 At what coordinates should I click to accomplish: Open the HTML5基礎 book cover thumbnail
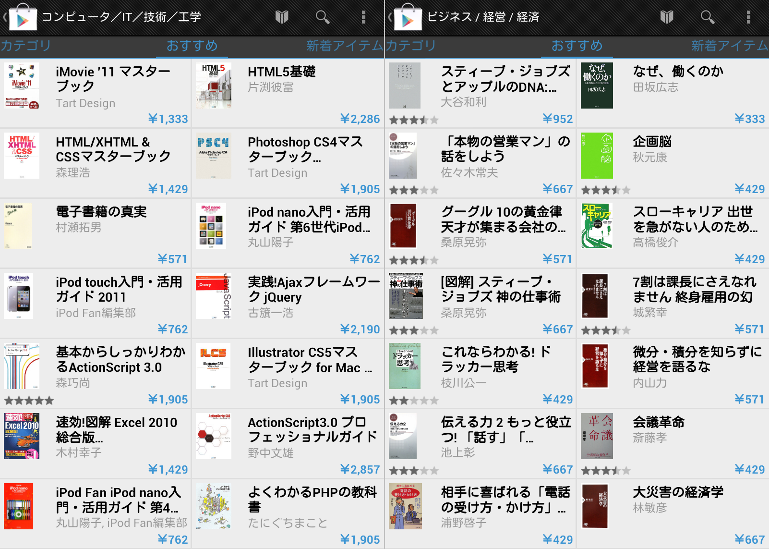click(214, 85)
